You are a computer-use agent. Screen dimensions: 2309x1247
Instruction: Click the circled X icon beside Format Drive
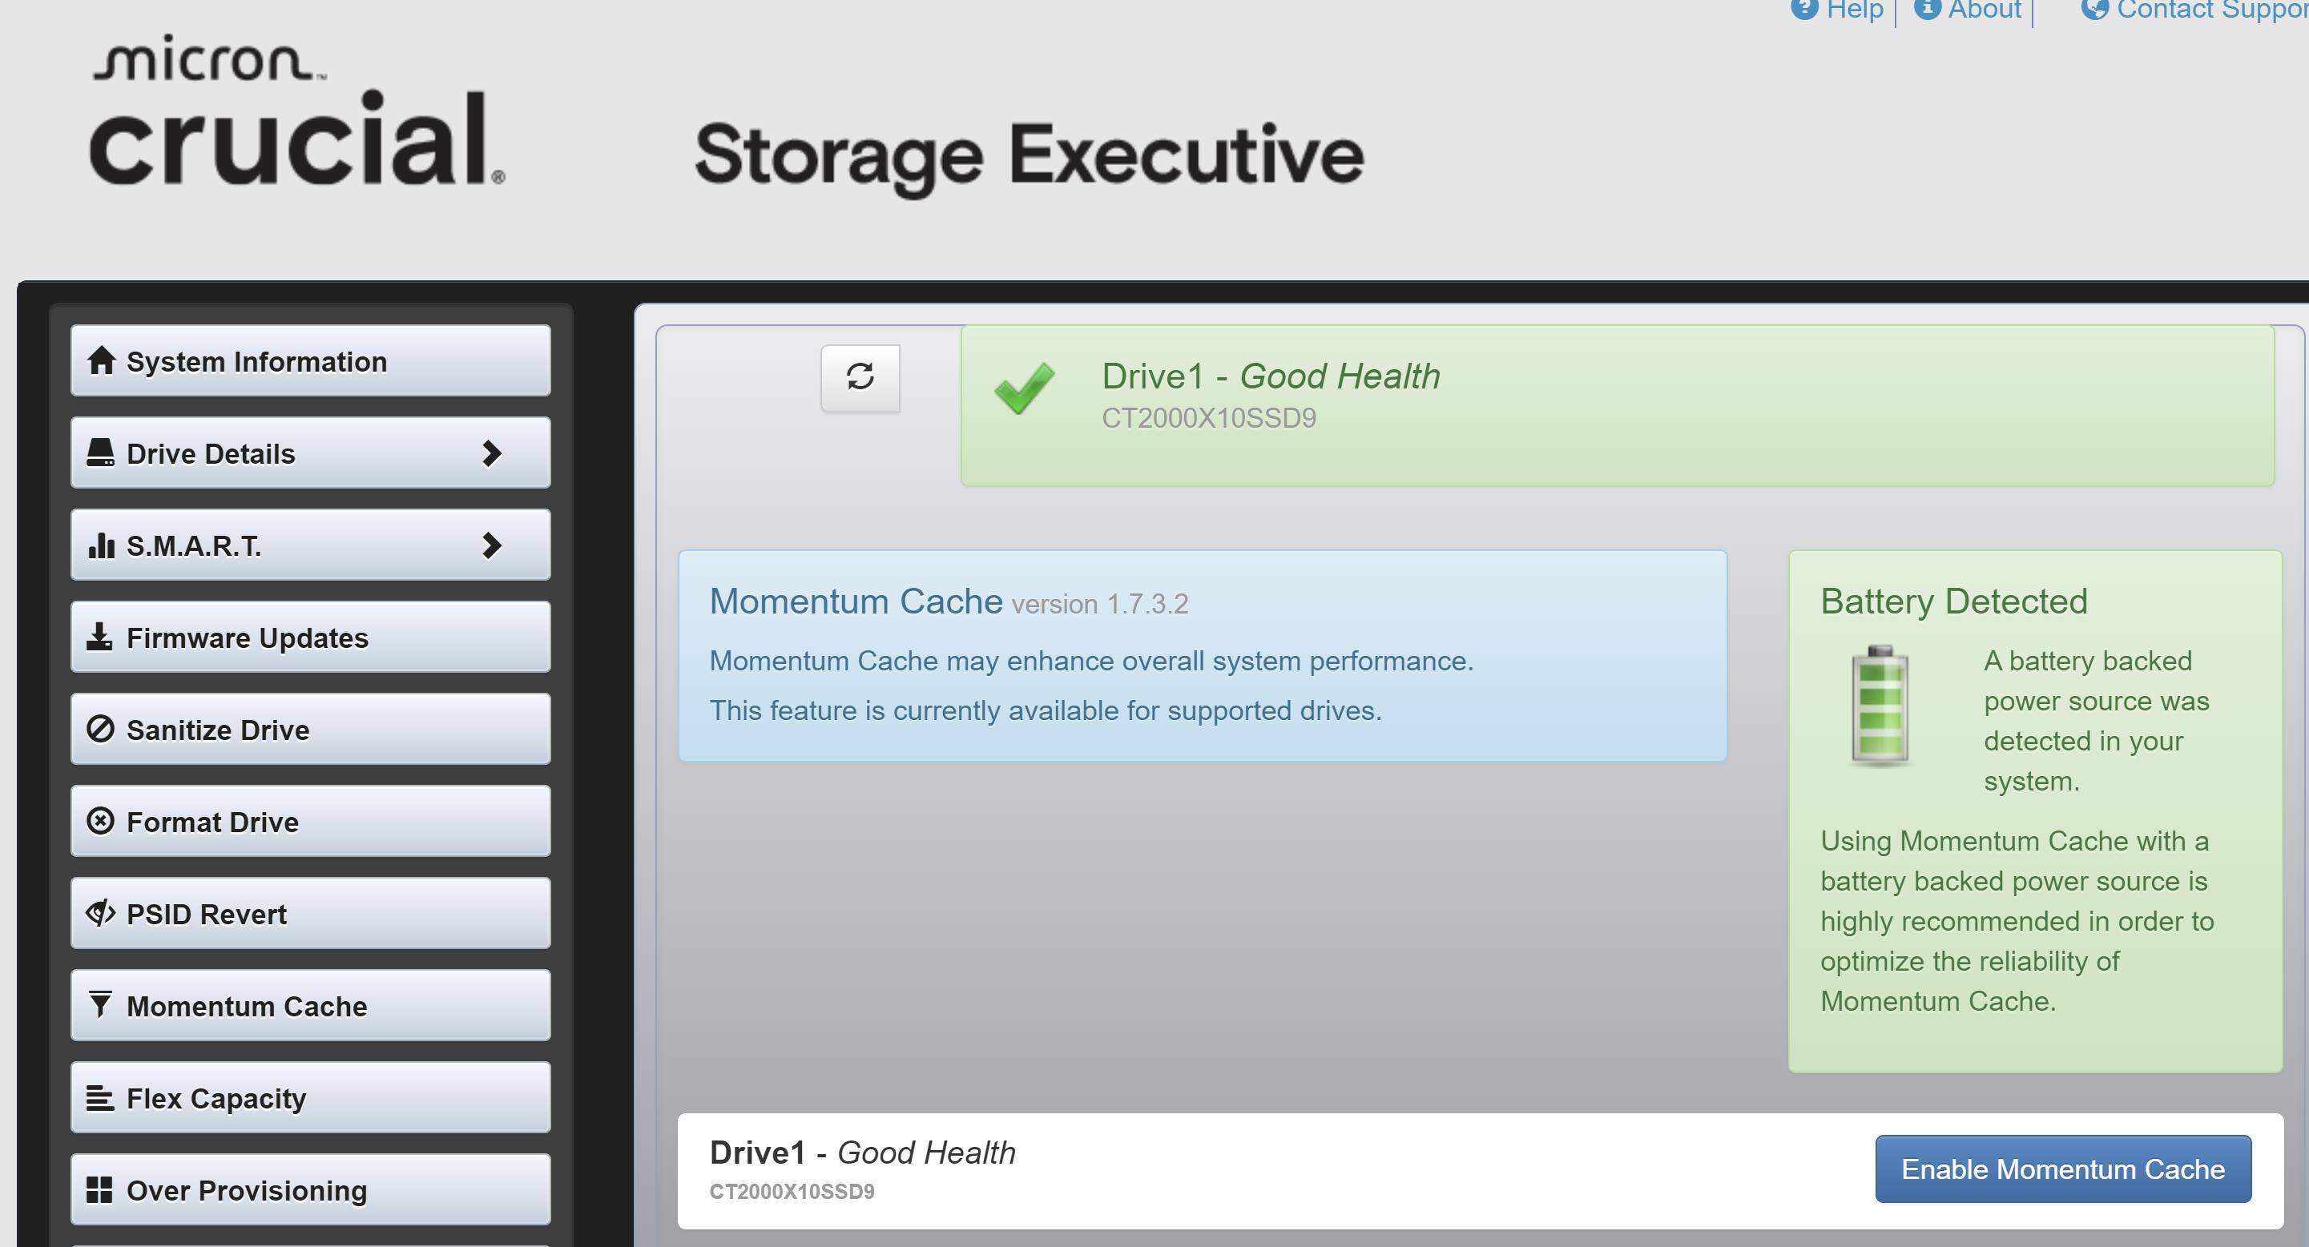100,821
